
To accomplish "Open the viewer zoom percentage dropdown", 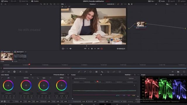I will tap(63, 4).
